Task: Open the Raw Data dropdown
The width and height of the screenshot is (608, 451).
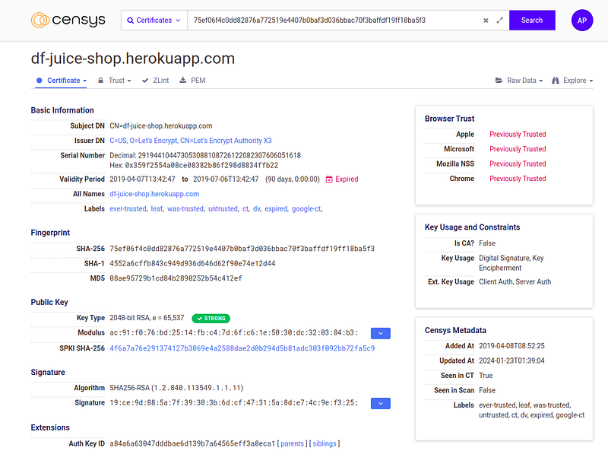Action: pyautogui.click(x=519, y=81)
